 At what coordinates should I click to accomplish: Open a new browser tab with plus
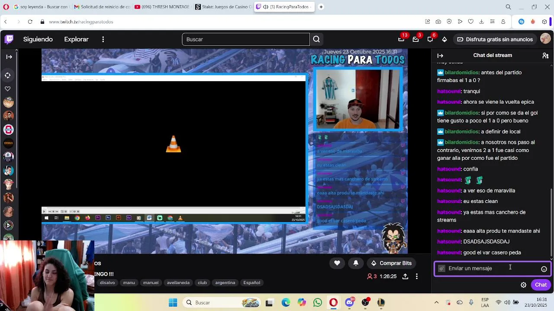[x=321, y=7]
